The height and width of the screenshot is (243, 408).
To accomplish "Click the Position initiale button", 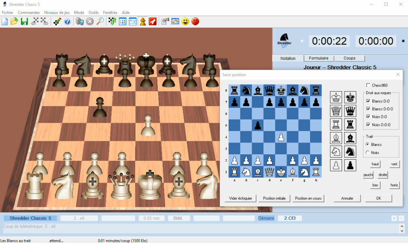I will pos(274,198).
